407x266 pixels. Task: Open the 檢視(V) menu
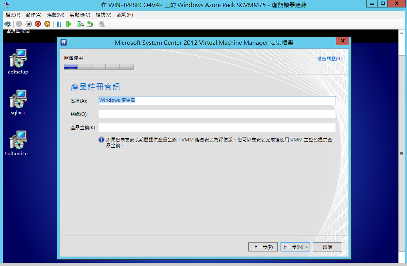click(x=104, y=15)
